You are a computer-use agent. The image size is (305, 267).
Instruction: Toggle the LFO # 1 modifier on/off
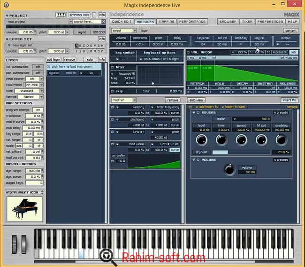tap(112, 132)
